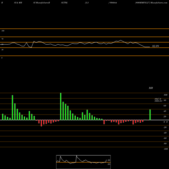Click the MR panel title label
Viewport: 169px width, 169px height.
click(x=151, y=88)
